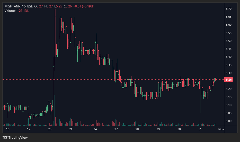This screenshot has width=240, height=142.
Task: Click the date label 28 on time axis
Action: pyautogui.click(x=137, y=129)
